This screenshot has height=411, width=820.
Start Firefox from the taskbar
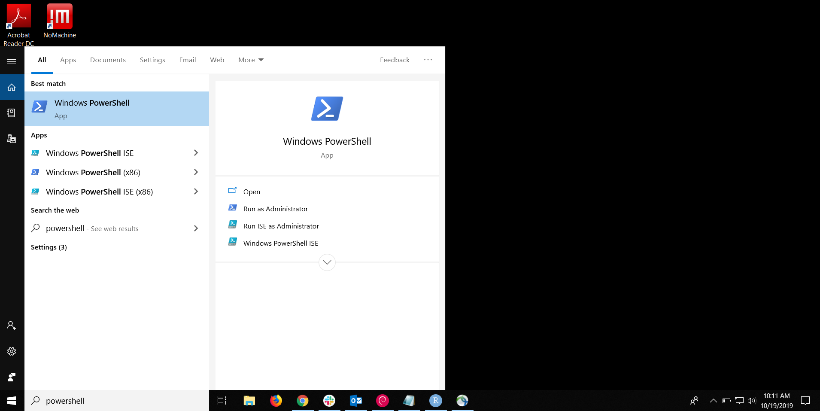point(276,401)
